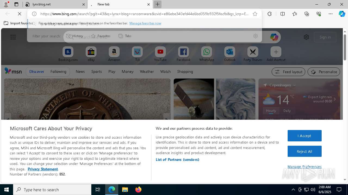Click the Sign in button
The height and width of the screenshot is (195, 348).
(325, 37)
